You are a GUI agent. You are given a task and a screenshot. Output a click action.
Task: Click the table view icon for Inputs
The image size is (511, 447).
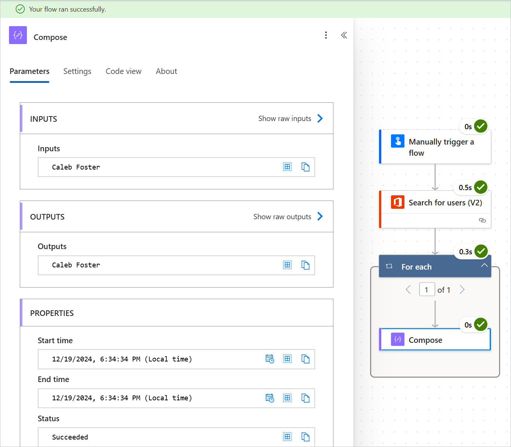tap(287, 167)
